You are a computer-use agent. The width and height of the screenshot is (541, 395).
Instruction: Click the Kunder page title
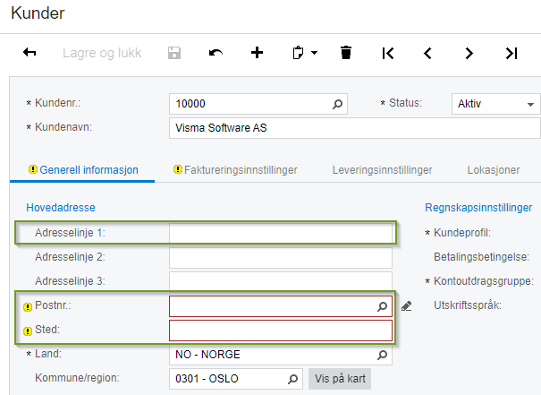(x=38, y=13)
